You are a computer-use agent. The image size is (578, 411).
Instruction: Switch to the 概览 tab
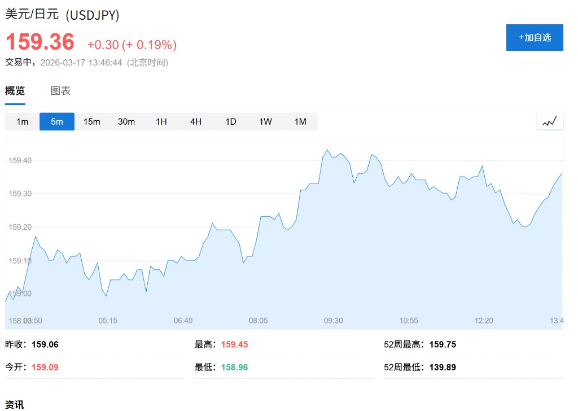15,91
